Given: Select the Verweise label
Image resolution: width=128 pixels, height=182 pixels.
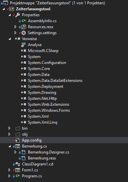Looking at the screenshot, I should point(30,39).
